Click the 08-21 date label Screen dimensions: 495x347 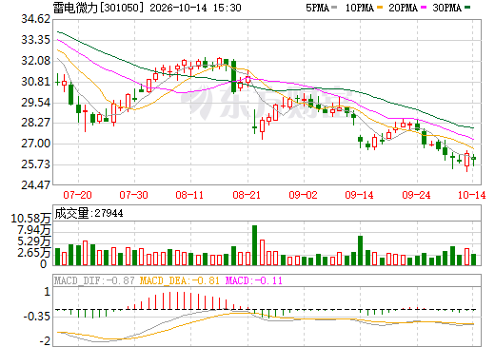point(247,195)
